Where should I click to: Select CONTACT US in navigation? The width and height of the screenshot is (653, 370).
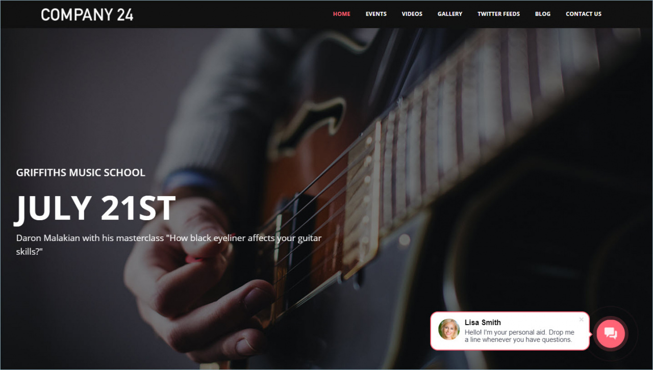(x=584, y=14)
